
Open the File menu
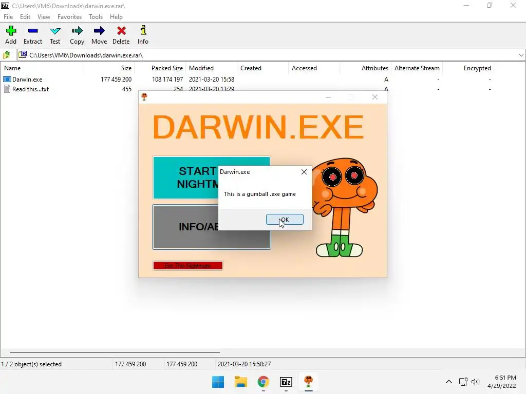(x=8, y=17)
